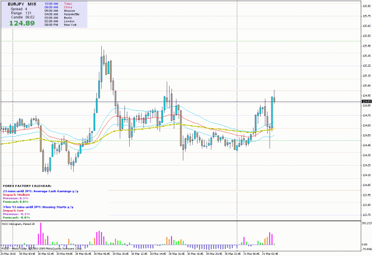Click the Candle countdown readout
372x256 pixels.
coord(23,17)
